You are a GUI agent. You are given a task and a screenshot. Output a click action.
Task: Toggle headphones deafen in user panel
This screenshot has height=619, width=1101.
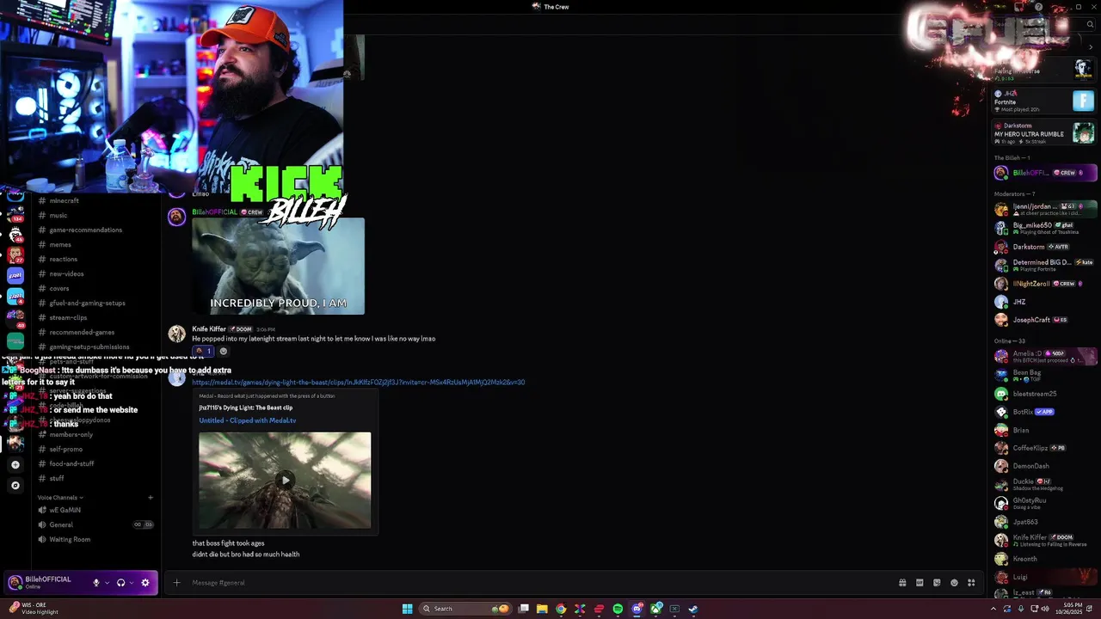[x=121, y=582]
